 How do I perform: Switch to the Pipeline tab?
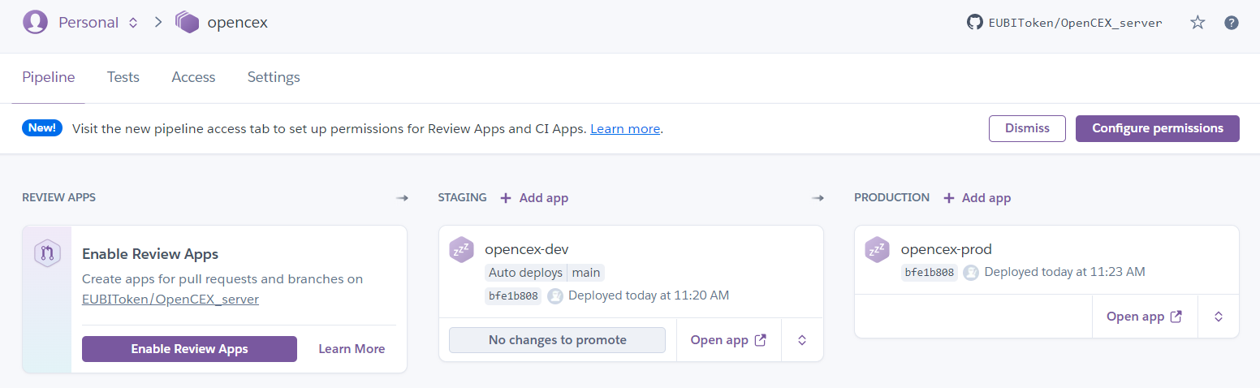coord(49,77)
